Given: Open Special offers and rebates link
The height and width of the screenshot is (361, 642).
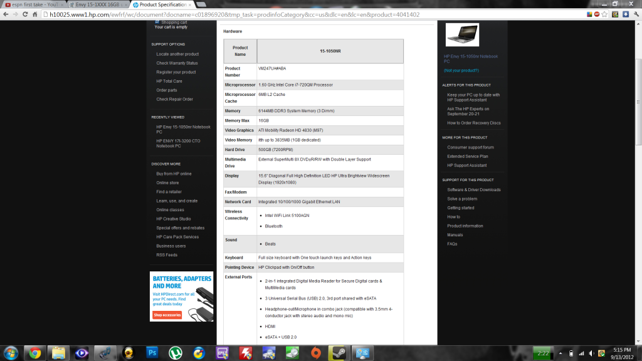Looking at the screenshot, I should tap(180, 228).
